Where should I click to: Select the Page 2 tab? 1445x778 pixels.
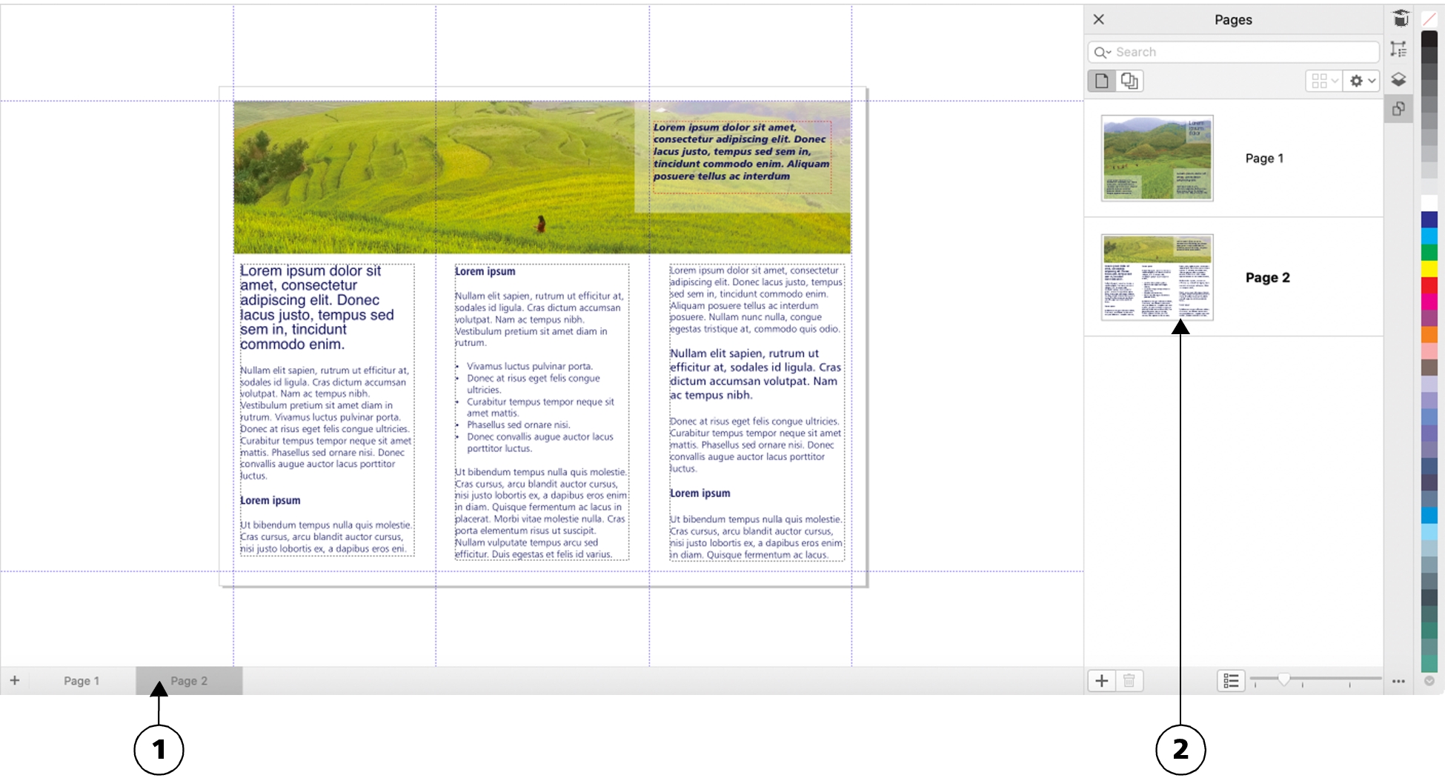click(189, 679)
